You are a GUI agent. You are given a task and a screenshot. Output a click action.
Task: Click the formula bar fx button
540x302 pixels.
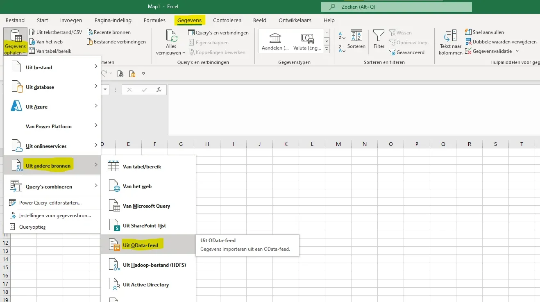(x=159, y=90)
